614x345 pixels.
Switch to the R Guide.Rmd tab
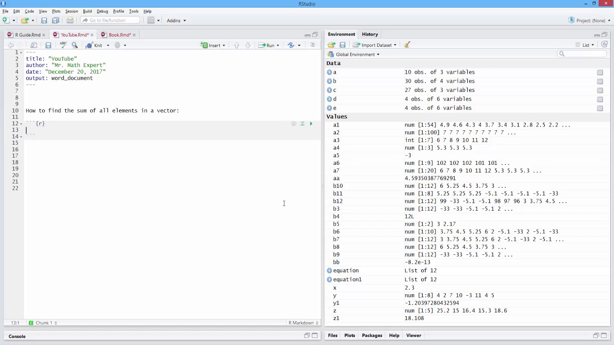coord(27,34)
